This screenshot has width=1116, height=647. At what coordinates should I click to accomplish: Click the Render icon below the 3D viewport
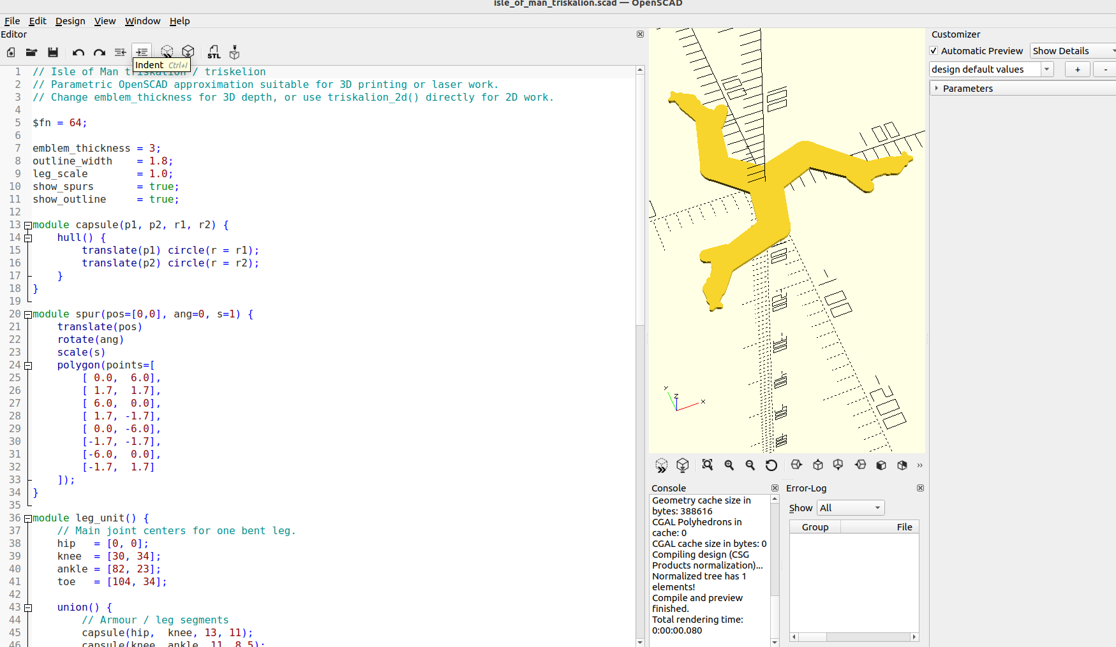[683, 465]
